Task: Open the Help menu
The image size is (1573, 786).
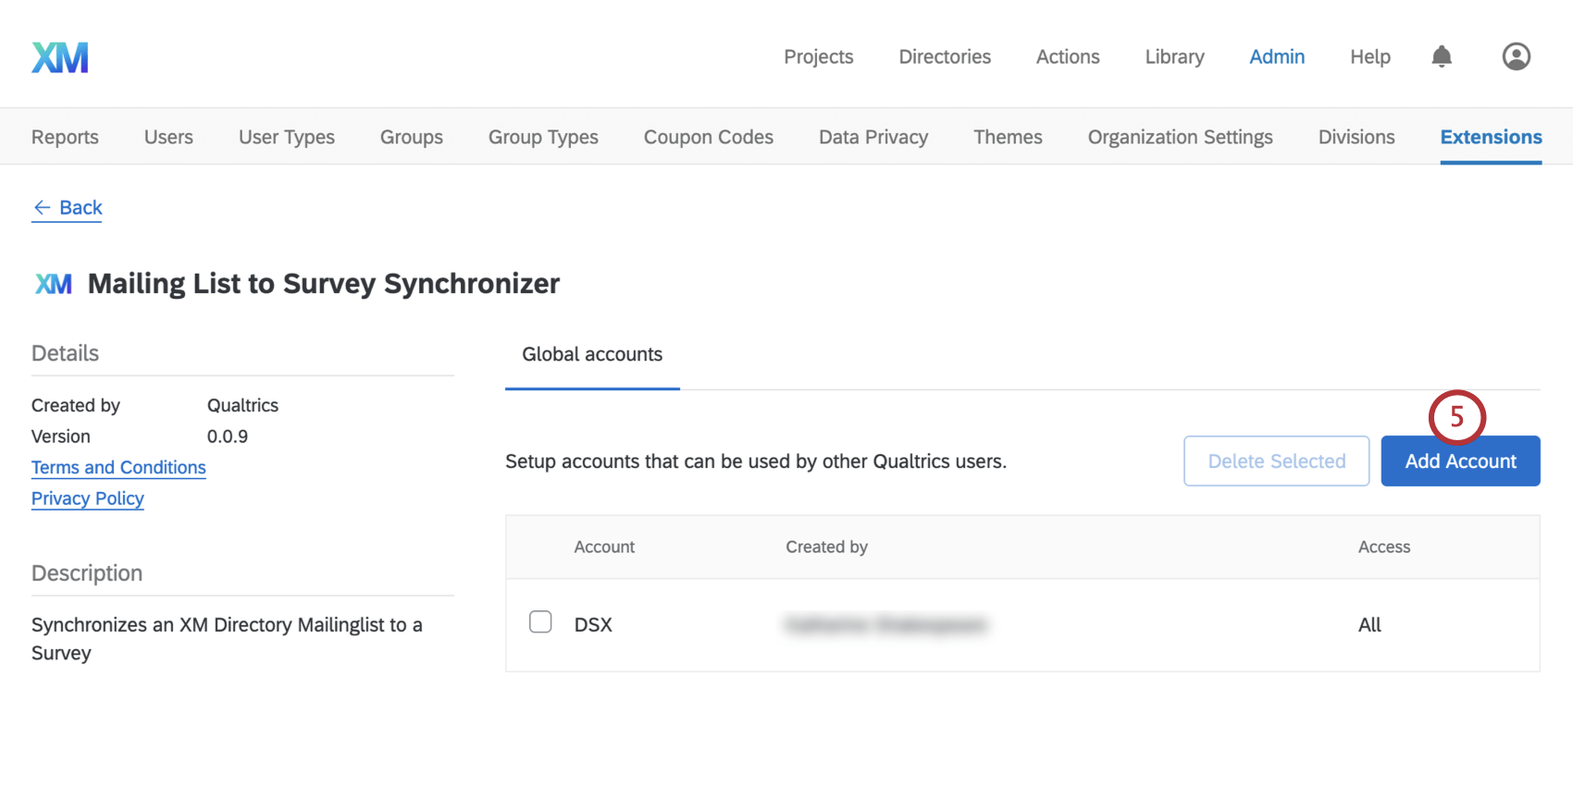Action: coord(1370,56)
